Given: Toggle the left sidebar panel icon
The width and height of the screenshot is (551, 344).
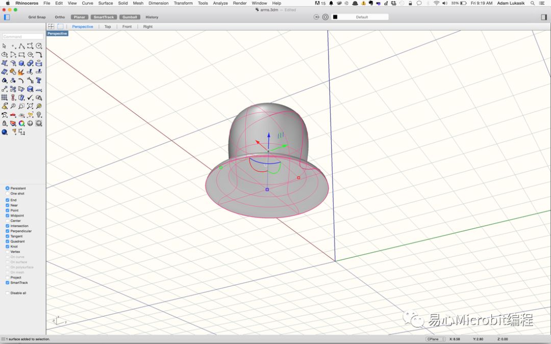Looking at the screenshot, I should (x=7, y=17).
